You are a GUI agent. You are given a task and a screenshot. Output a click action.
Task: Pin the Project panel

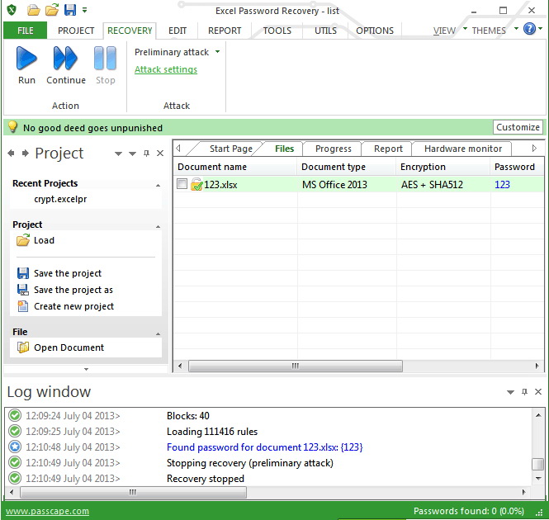tap(146, 153)
